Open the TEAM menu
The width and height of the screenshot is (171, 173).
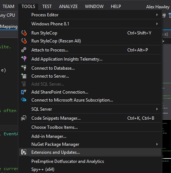[x=8, y=7]
